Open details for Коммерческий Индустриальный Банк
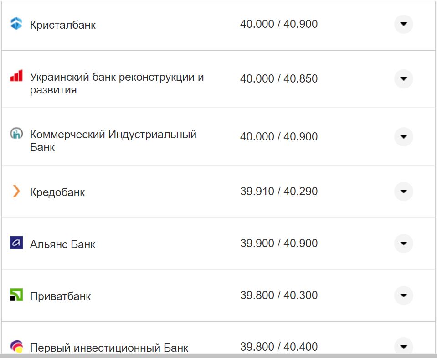437x358 pixels. click(403, 136)
